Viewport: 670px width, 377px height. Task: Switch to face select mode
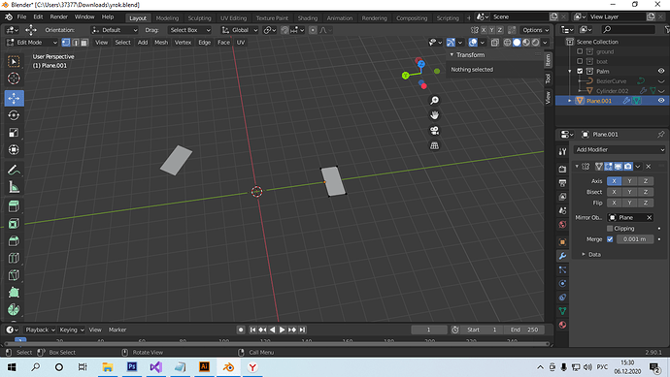click(84, 43)
